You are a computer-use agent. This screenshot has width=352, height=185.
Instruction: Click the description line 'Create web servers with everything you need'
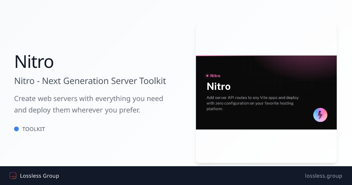point(89,99)
